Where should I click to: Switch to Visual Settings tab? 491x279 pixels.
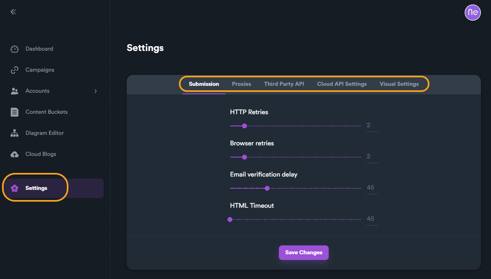[x=399, y=84]
